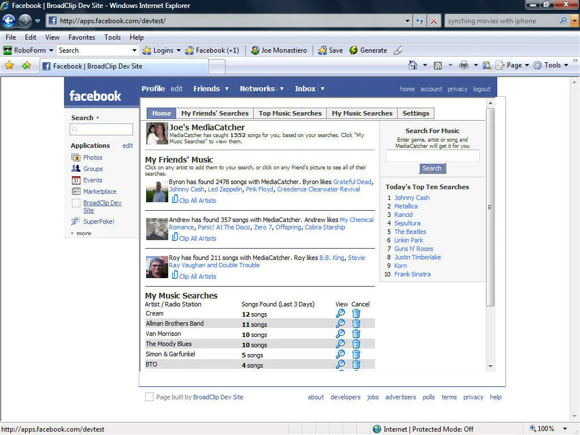This screenshot has width=580, height=435.
Task: Expand the IE Page menu dropdown
Action: pos(527,66)
